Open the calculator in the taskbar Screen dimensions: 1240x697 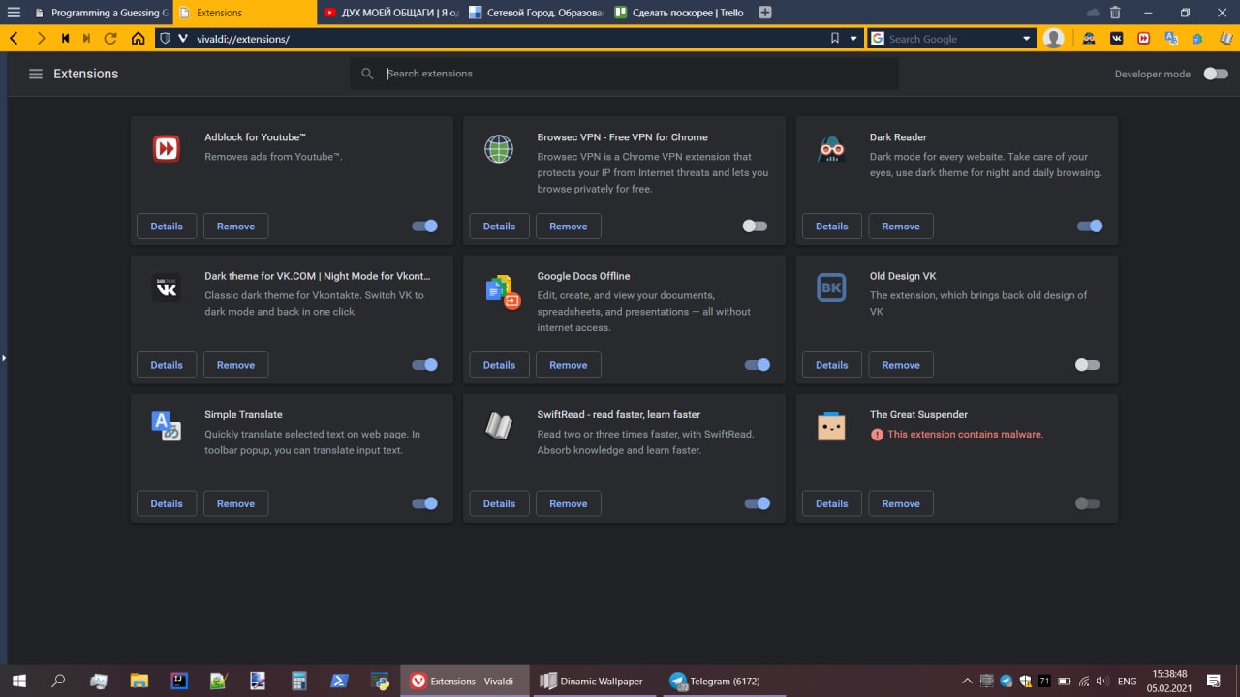[299, 681]
